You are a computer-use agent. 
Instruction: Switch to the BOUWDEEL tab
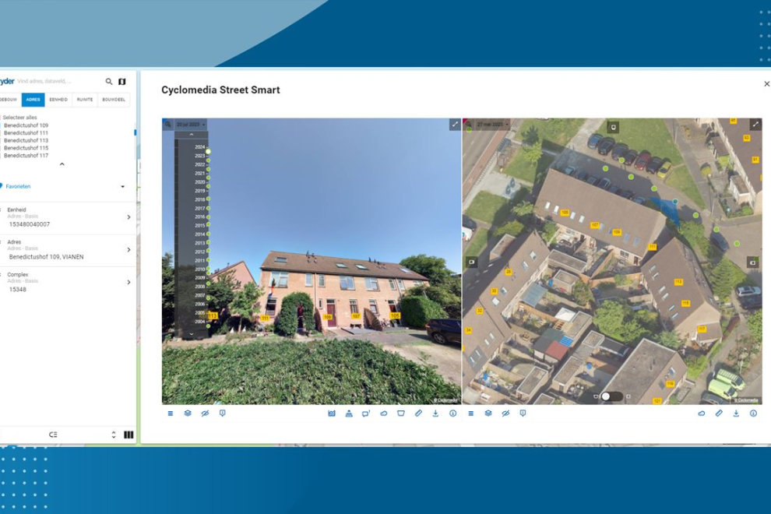pos(114,100)
